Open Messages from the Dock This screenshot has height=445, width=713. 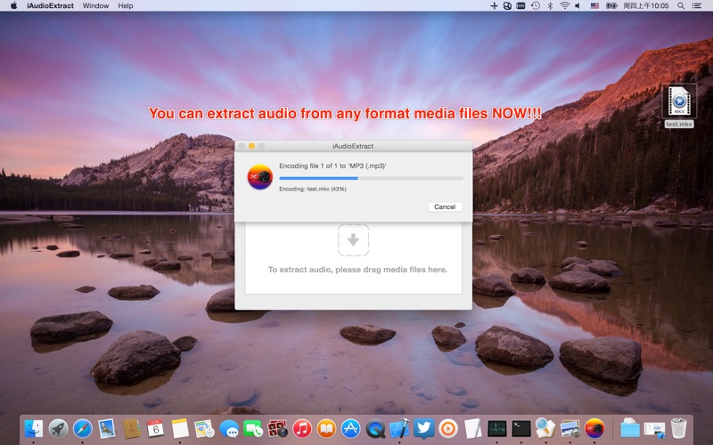point(229,428)
